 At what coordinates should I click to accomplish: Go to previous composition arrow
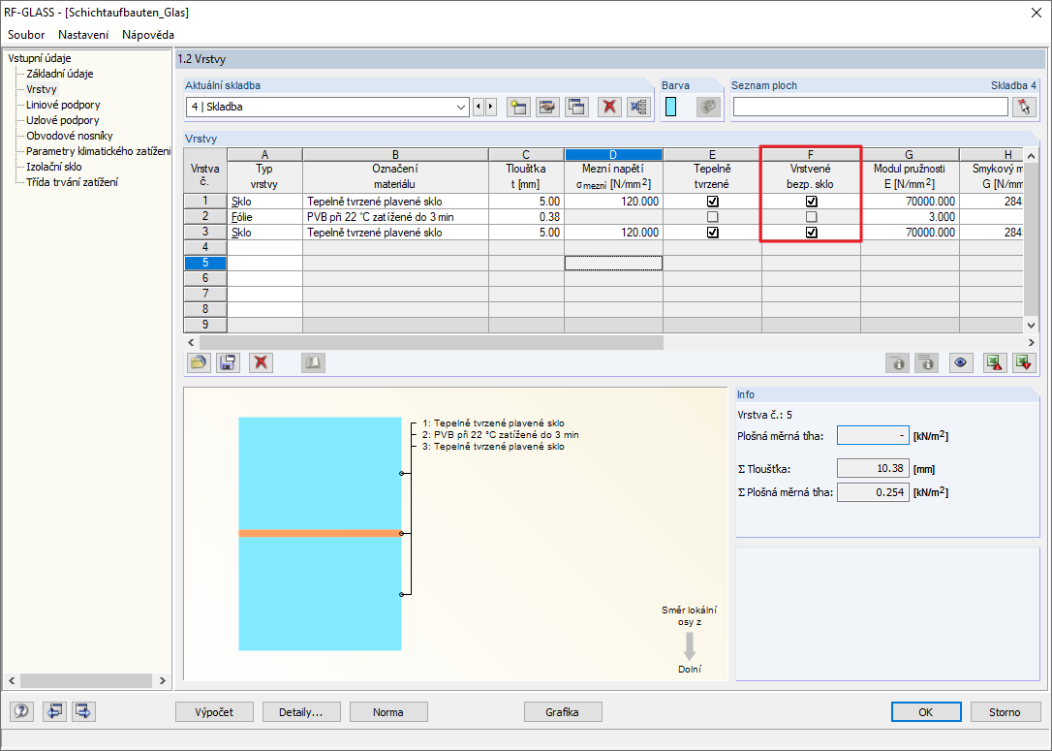coord(479,107)
